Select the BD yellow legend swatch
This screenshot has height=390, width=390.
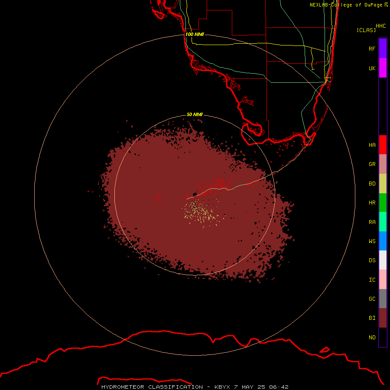383,184
